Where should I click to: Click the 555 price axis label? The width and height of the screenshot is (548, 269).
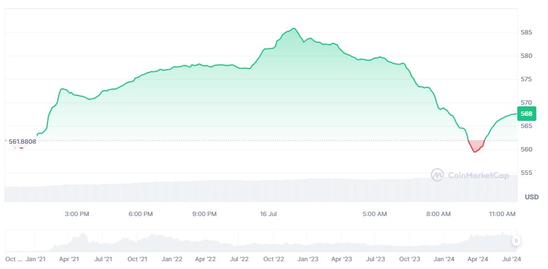[x=526, y=173]
